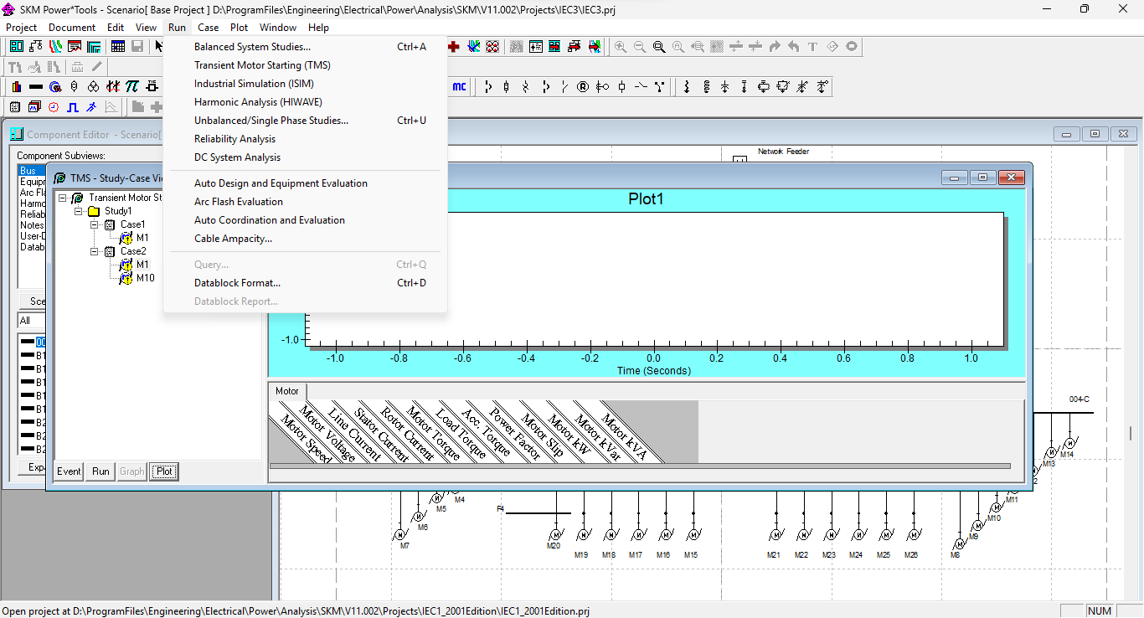Click the Run button in the TMS window

[x=100, y=471]
